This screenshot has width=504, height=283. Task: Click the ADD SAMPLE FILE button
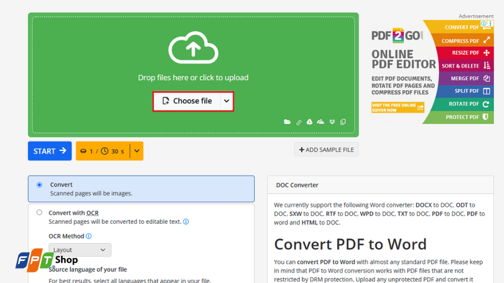326,150
